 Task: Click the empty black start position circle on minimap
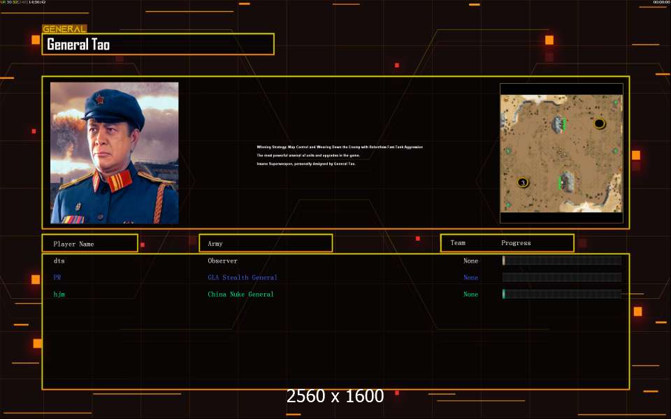[599, 124]
